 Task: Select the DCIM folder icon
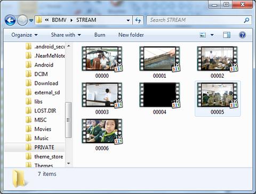pyautogui.click(x=28, y=74)
